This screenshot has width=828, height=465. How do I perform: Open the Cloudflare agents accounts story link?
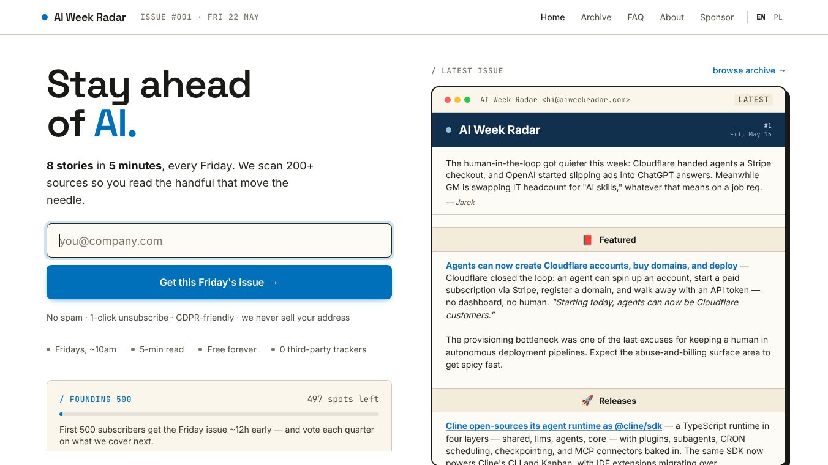coord(592,266)
